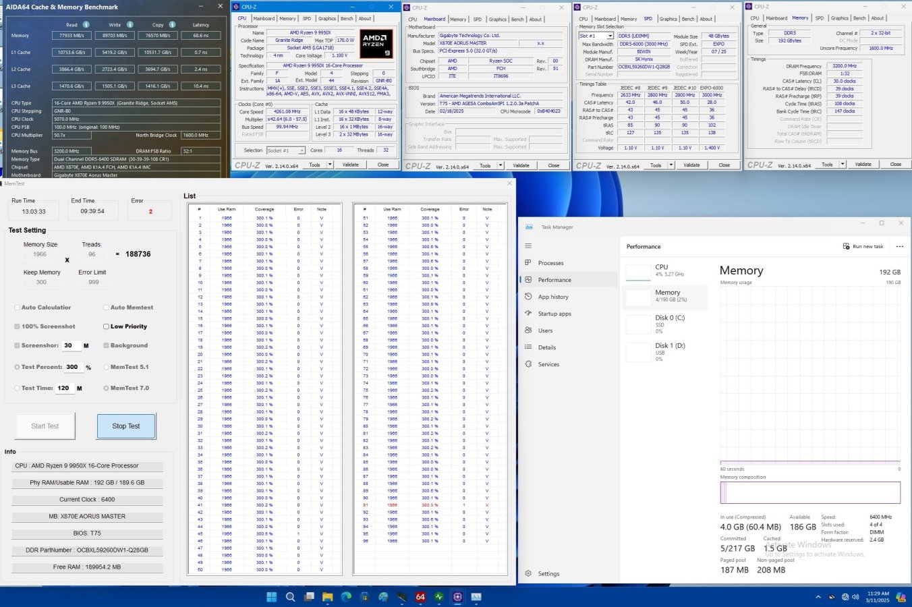Select the MemTest 7.0 radio option
The width and height of the screenshot is (912, 607).
point(106,388)
